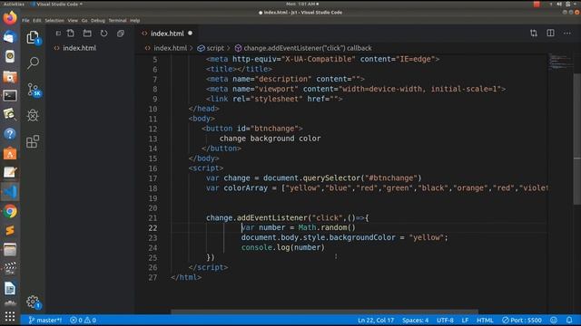The height and width of the screenshot is (326, 581).
Task: Click the Visual Studio Code dock icon
Action: coord(10,192)
